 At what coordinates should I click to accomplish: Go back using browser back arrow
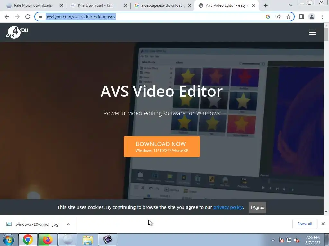tap(7, 17)
